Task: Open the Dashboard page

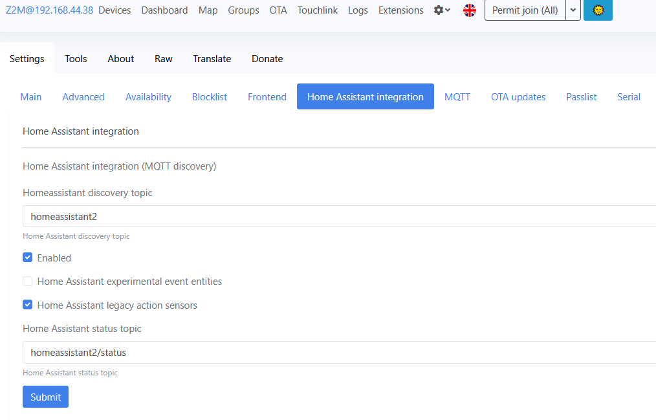Action: pos(164,10)
